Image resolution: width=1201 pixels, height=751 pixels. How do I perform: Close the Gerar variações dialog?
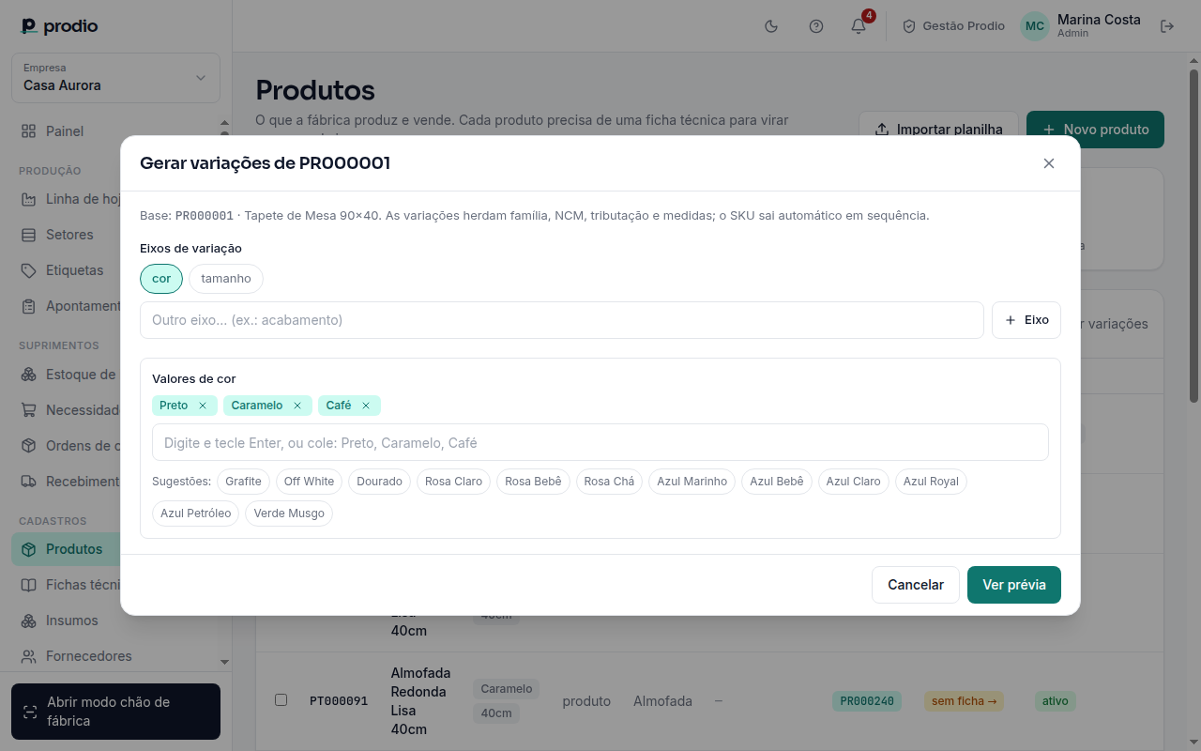1049,163
